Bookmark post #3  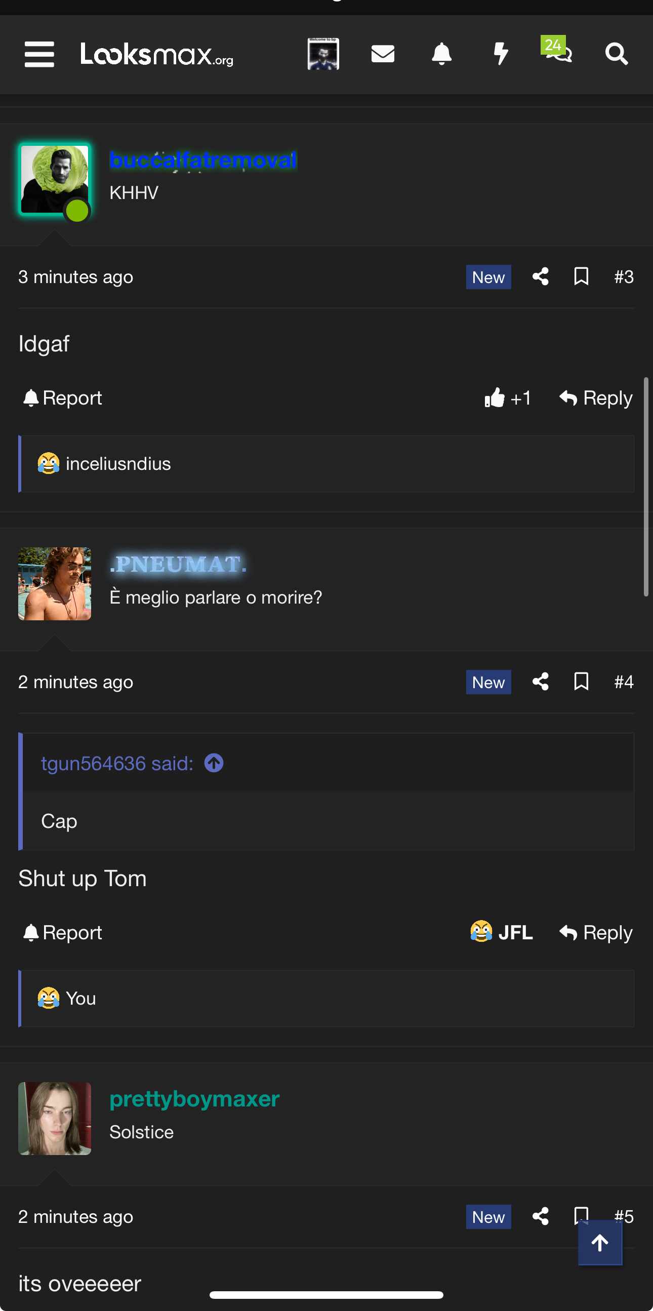pyautogui.click(x=581, y=276)
